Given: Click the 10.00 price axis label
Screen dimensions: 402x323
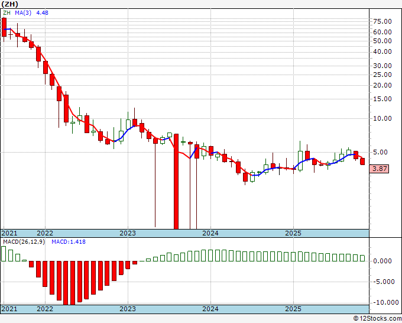Looking at the screenshot, I should pos(382,118).
